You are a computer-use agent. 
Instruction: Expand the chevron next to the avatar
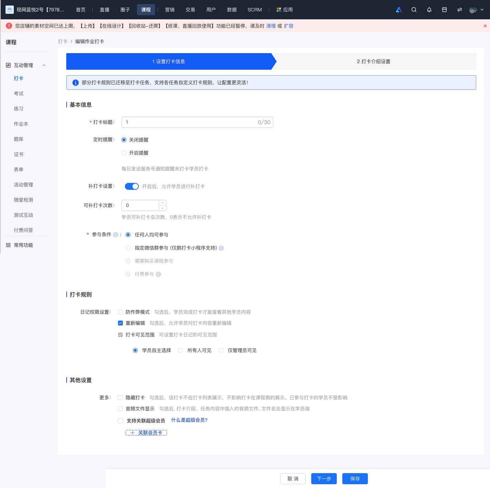pyautogui.click(x=482, y=10)
